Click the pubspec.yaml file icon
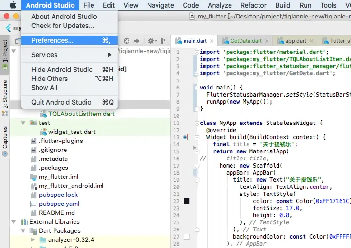 [34, 204]
